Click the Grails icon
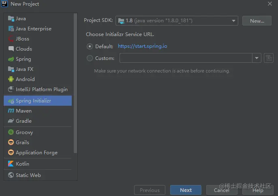 (x=11, y=142)
